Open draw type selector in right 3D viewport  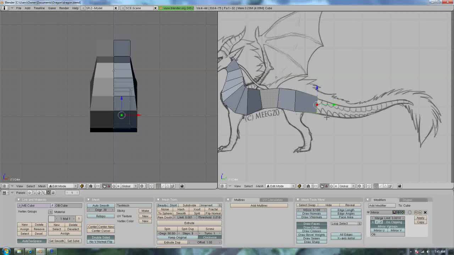tap(300, 186)
